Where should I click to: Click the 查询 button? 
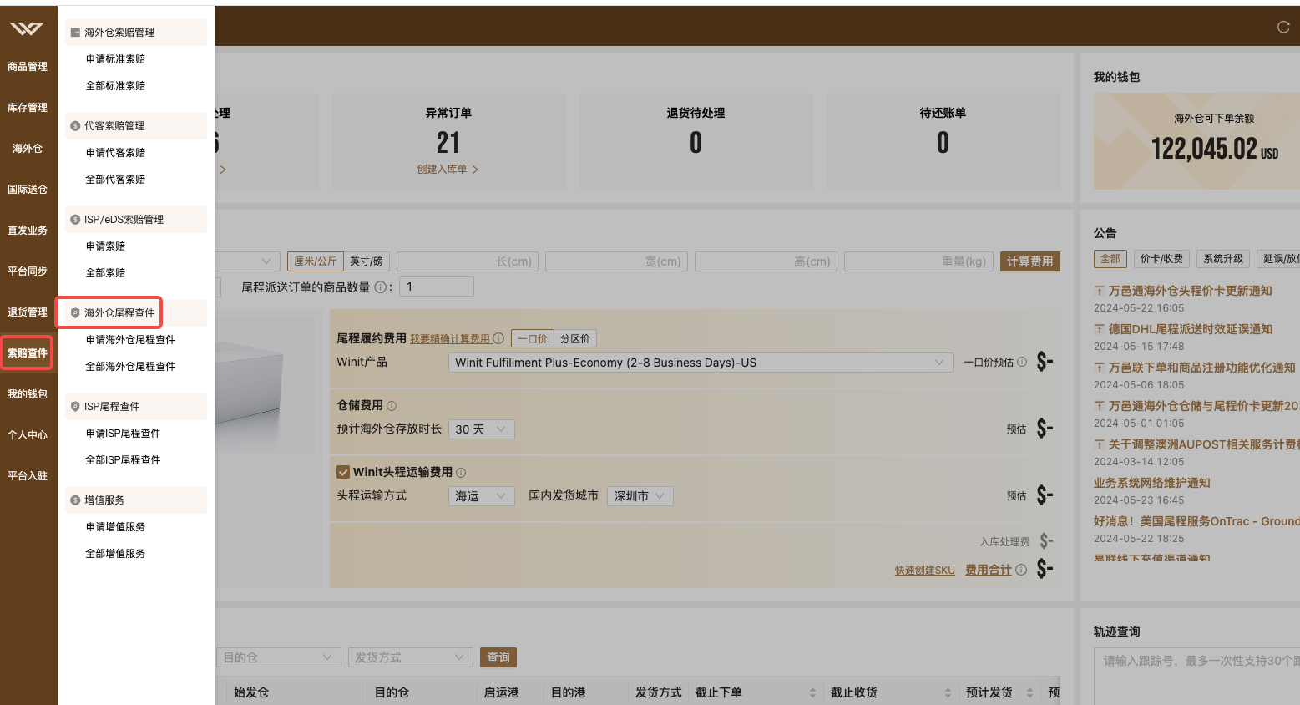[x=498, y=657]
